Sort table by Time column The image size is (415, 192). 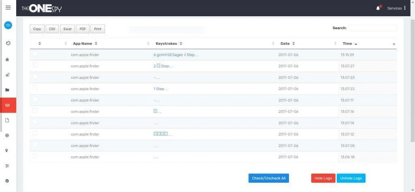pyautogui.click(x=350, y=43)
